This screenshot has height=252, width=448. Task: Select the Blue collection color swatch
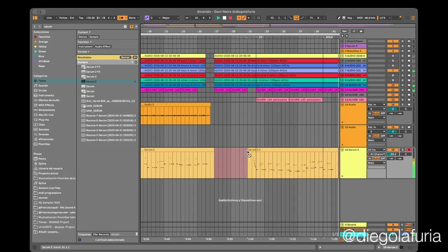[x=35, y=56]
